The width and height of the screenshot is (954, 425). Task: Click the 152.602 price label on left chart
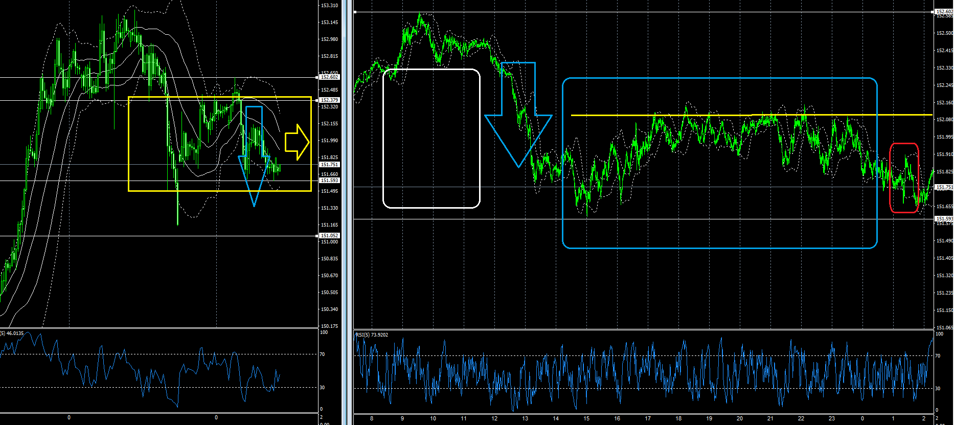click(329, 77)
